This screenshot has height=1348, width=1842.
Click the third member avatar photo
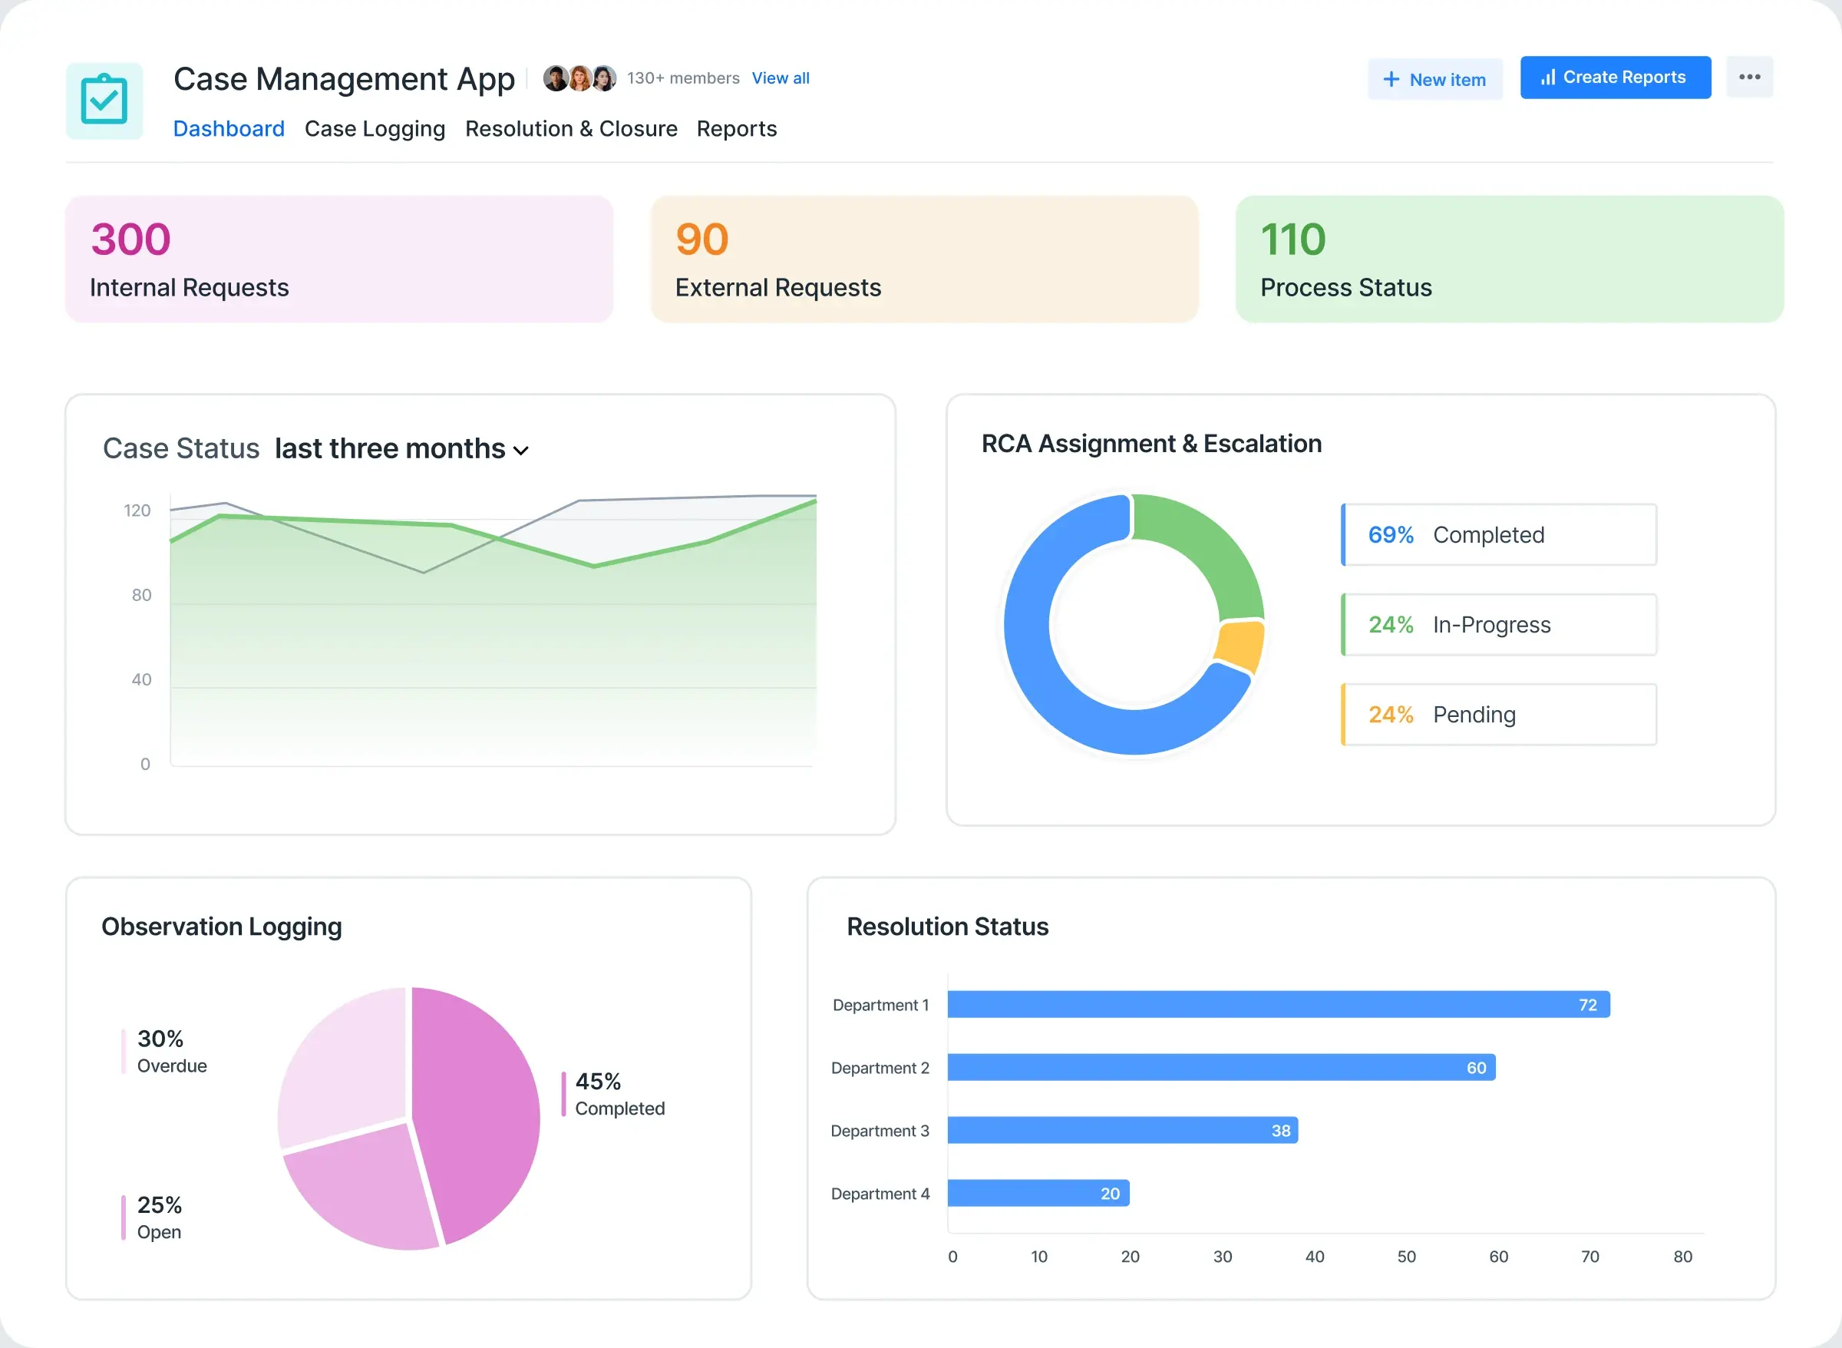[x=605, y=78]
